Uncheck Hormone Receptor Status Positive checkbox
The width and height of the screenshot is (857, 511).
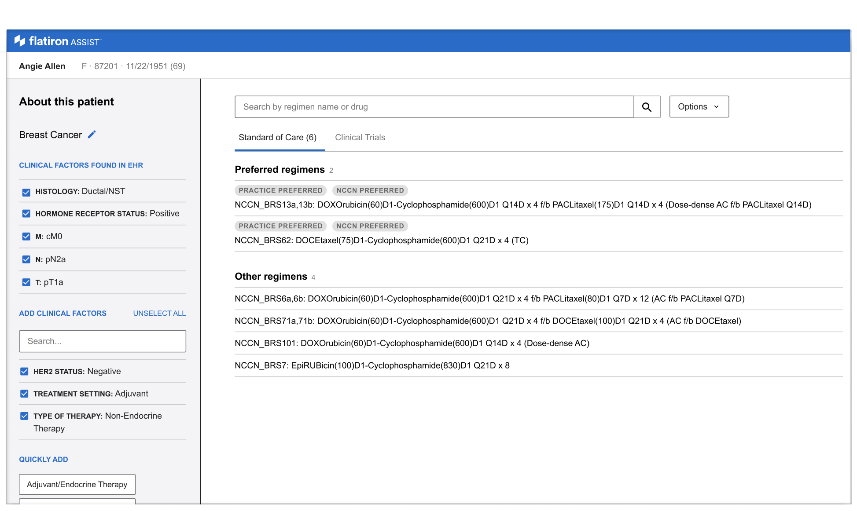(x=26, y=214)
